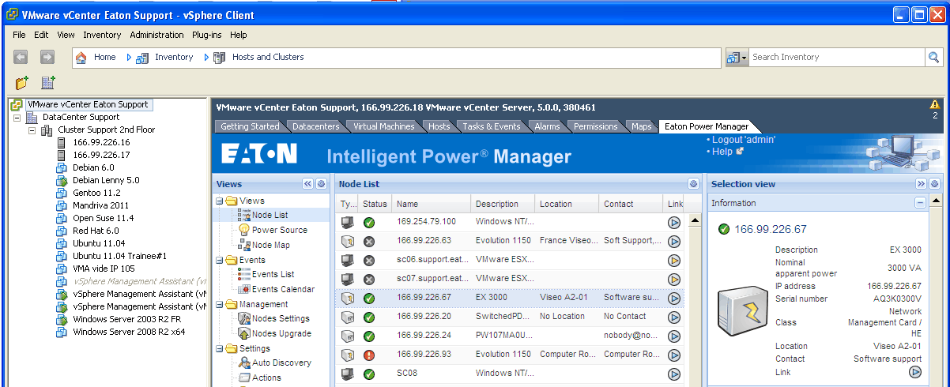Click red error status icon of 166.99.226.93
The width and height of the screenshot is (950, 387).
tap(369, 355)
